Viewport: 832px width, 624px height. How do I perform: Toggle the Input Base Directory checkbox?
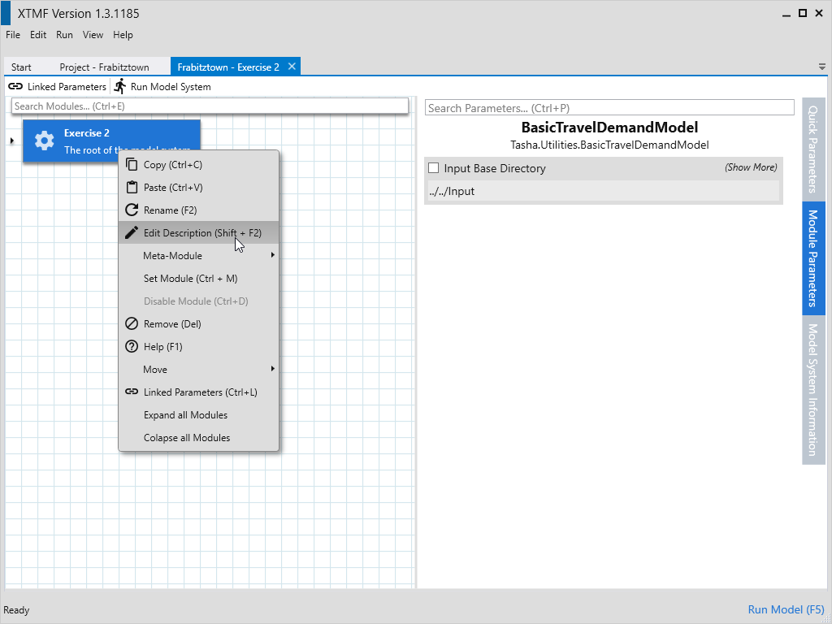434,168
